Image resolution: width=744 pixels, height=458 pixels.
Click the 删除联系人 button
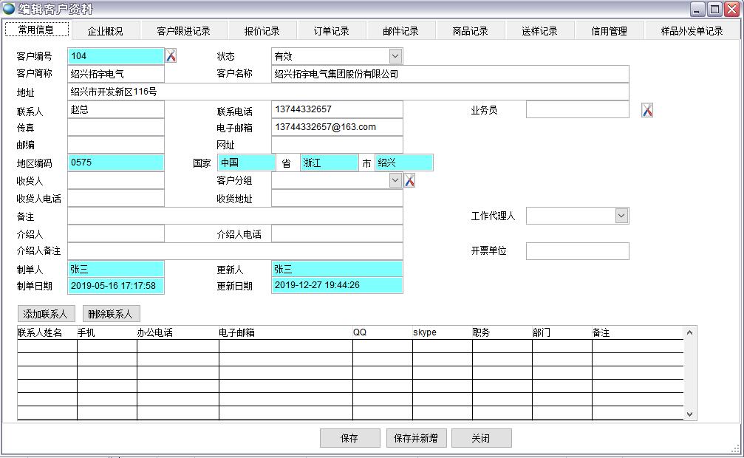click(x=111, y=314)
